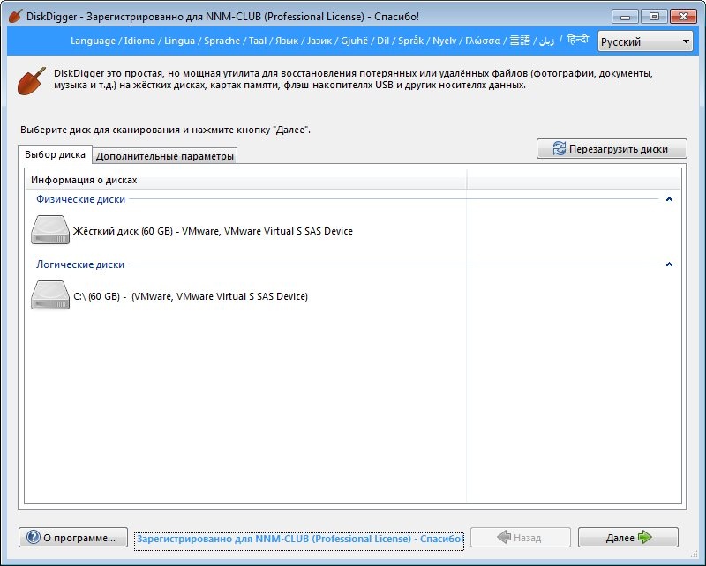Select Жёсткий диск (60 GB) VMware entry
The height and width of the screenshot is (566, 706).
point(213,231)
